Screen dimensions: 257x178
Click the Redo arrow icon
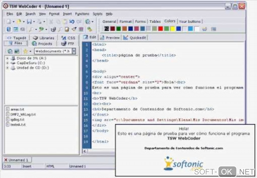click(79, 21)
